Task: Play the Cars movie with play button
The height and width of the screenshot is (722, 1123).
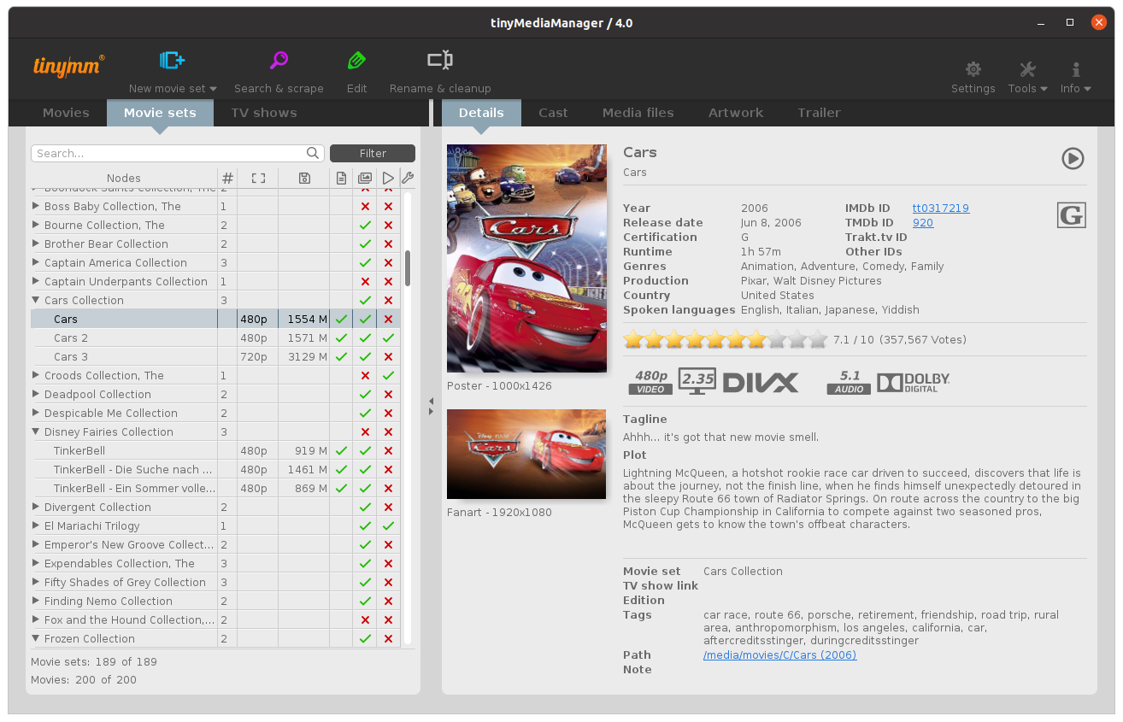Action: tap(1073, 158)
